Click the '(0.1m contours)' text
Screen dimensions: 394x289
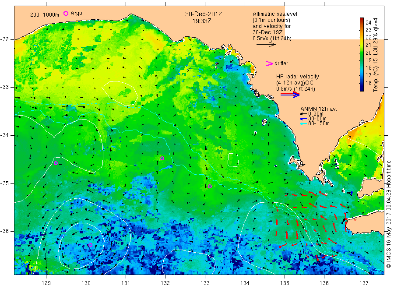point(271,20)
